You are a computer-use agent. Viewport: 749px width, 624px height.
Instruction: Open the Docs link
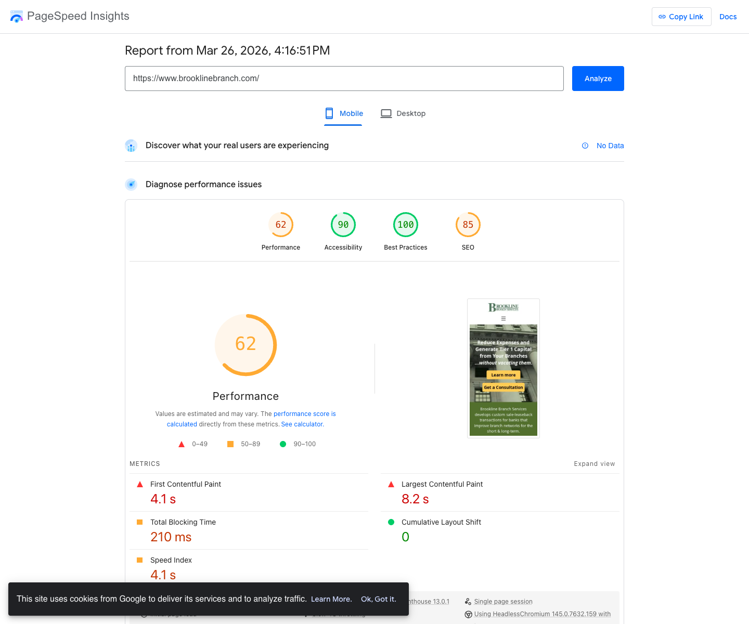(728, 17)
